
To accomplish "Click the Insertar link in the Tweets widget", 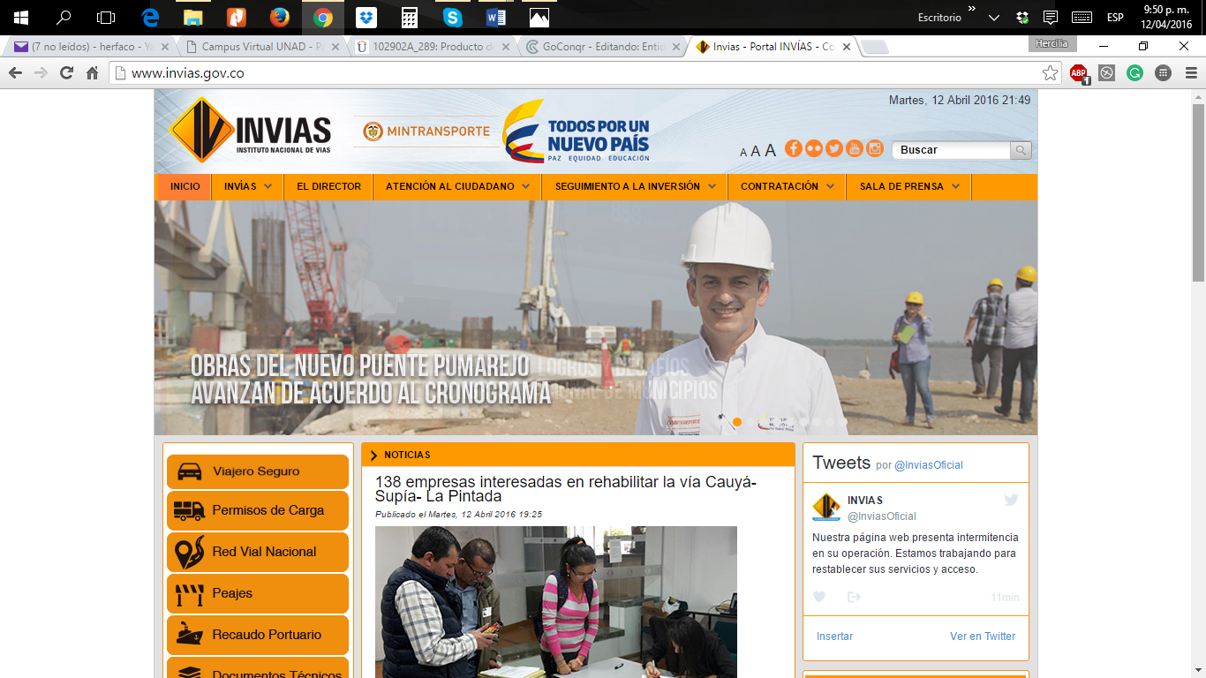I will coord(834,637).
